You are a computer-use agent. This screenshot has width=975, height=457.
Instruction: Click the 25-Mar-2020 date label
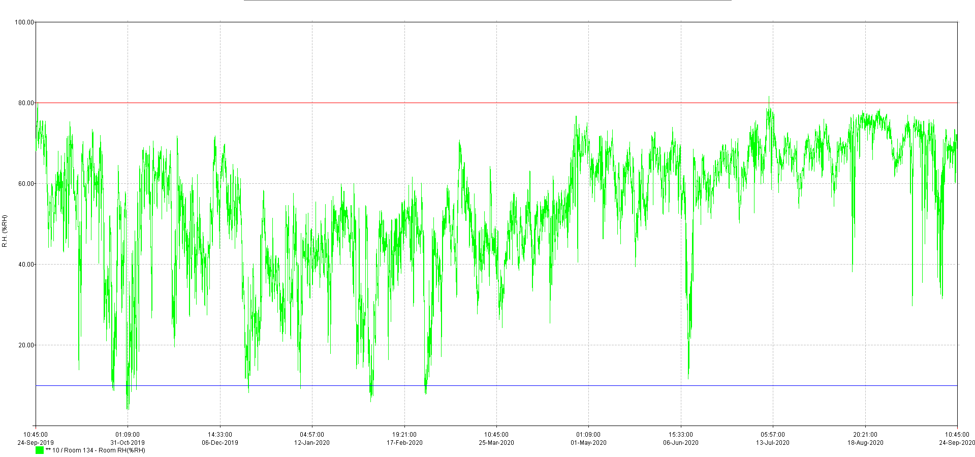[x=496, y=443]
